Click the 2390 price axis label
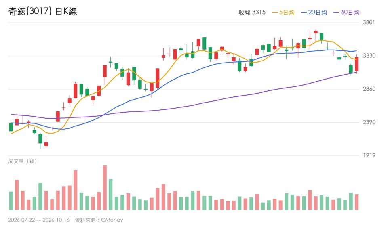 [x=369, y=122]
